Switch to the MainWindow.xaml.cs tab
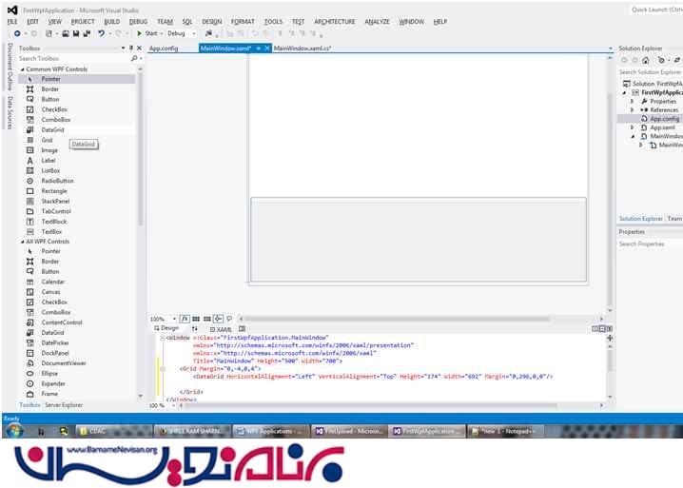Screen dimensions: 683x488 [302, 48]
